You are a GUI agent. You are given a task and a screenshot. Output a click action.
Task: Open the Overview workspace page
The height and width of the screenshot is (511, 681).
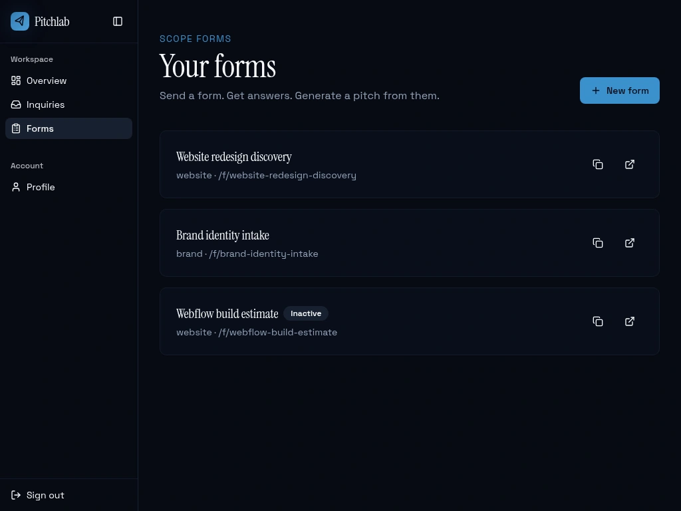click(x=47, y=81)
